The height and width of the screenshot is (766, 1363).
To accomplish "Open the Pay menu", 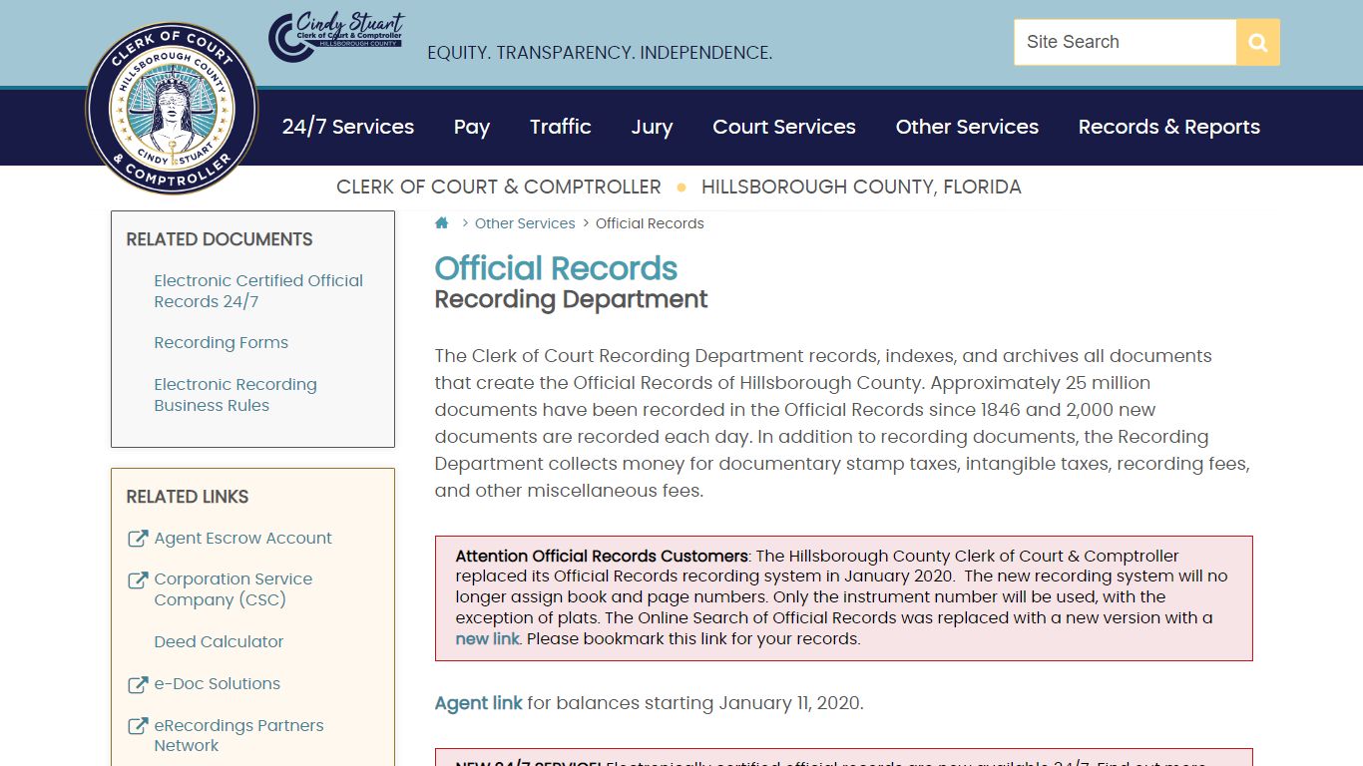I will point(472,127).
